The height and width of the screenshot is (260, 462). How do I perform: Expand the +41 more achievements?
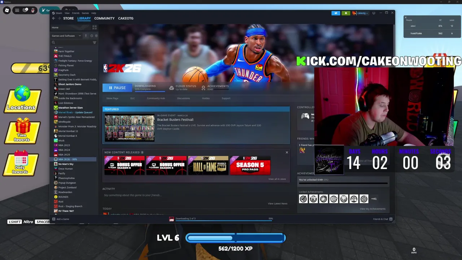374,199
